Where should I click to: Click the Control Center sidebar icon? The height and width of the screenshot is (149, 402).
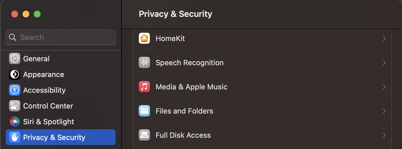pyautogui.click(x=15, y=106)
